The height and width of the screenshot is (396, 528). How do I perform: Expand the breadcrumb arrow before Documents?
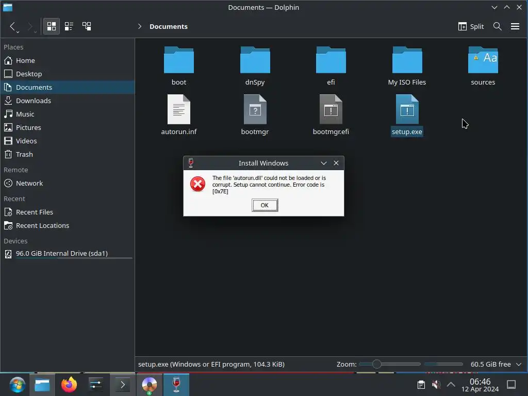tap(140, 26)
